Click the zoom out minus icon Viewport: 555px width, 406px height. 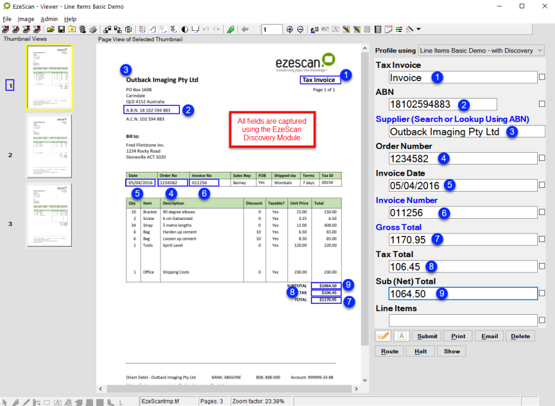pos(300,30)
